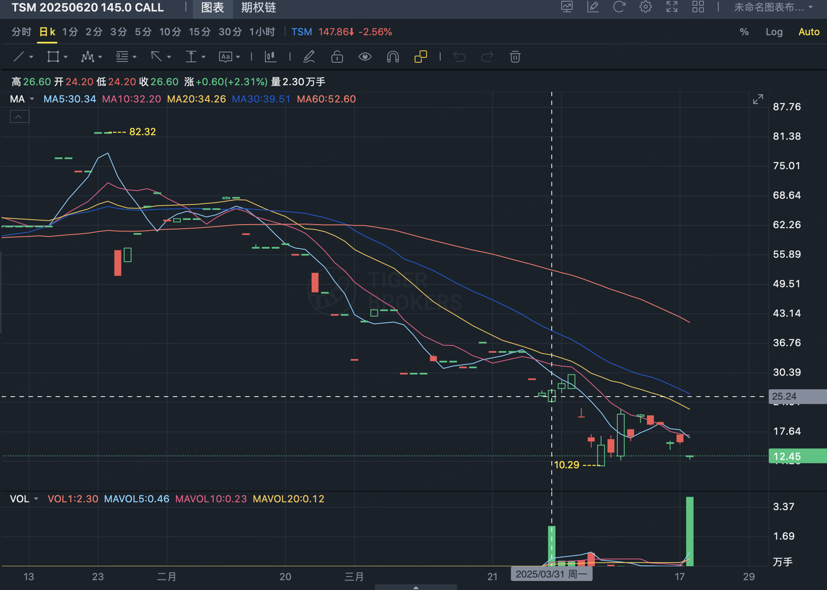This screenshot has width=827, height=590.
Task: Select 2分 timeframe
Action: click(x=94, y=32)
